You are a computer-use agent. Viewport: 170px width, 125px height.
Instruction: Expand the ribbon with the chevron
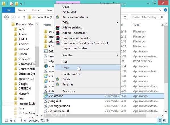(x=160, y=10)
